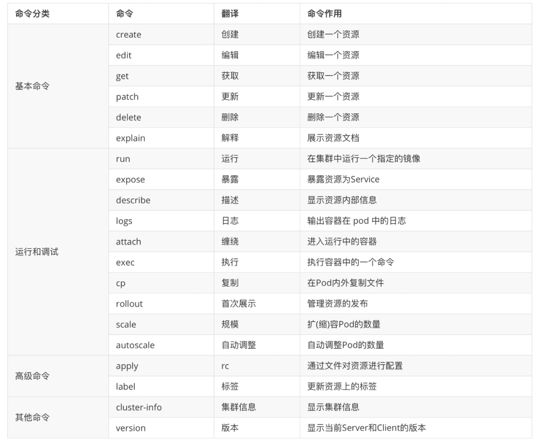This screenshot has height=443, width=539.
Task: Click '自动调整Pod的数量' description
Action: pos(345,345)
